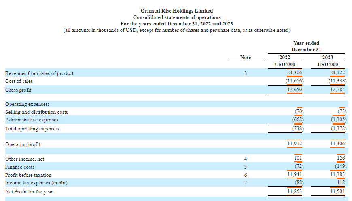Click 'Revenues from sales of product' label
The width and height of the screenshot is (352, 201).
[39, 73]
